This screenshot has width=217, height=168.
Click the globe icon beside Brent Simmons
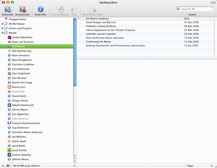pyautogui.click(x=9, y=55)
